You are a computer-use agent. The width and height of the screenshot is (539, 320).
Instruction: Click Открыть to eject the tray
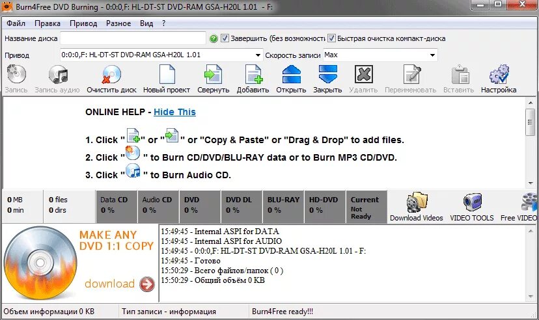click(291, 74)
